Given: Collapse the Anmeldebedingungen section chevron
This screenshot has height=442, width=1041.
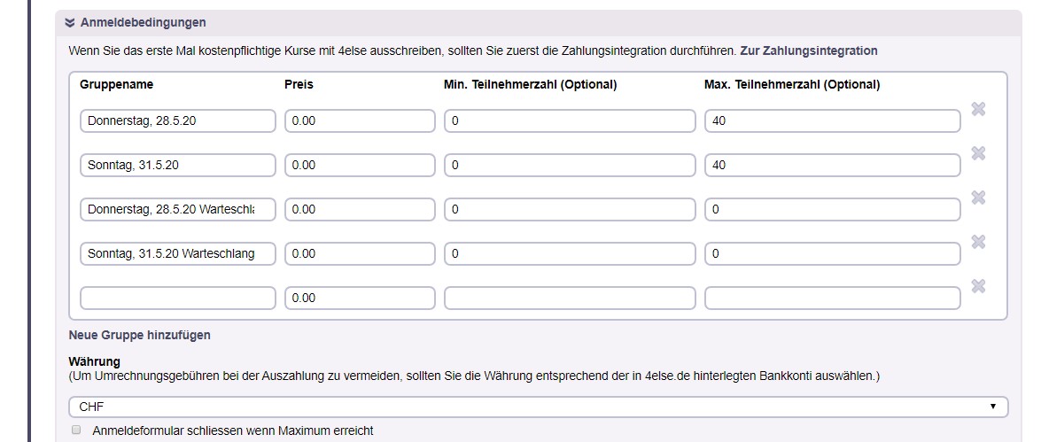Looking at the screenshot, I should (70, 22).
